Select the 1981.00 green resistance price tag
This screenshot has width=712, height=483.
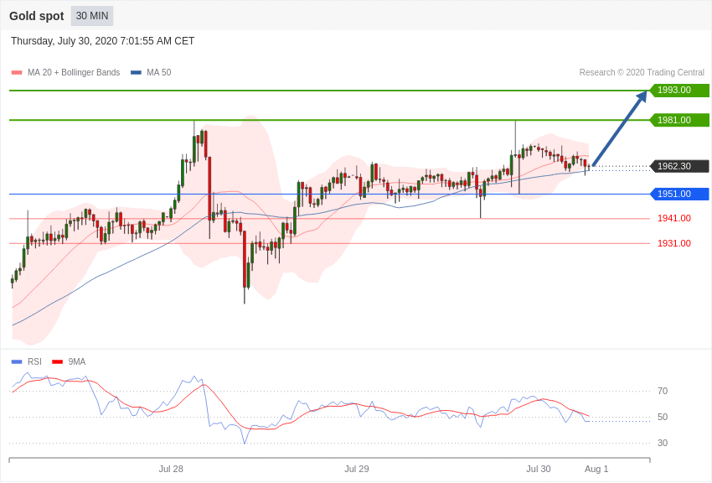pyautogui.click(x=680, y=120)
